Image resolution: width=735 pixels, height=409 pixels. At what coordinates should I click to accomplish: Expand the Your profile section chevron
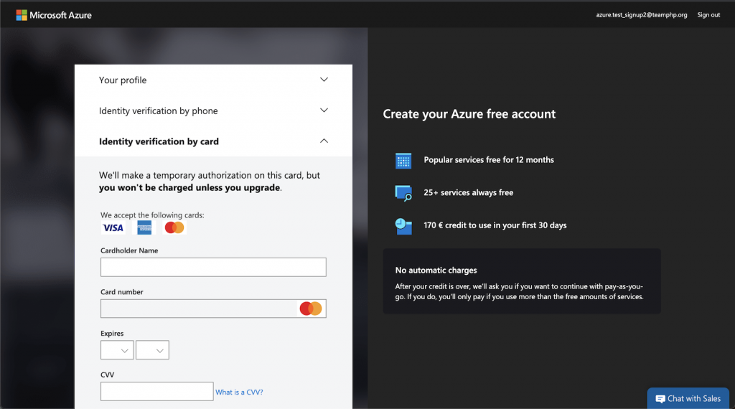point(324,80)
